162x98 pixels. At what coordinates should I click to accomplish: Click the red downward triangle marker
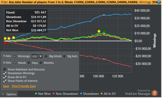click(x=6, y=43)
